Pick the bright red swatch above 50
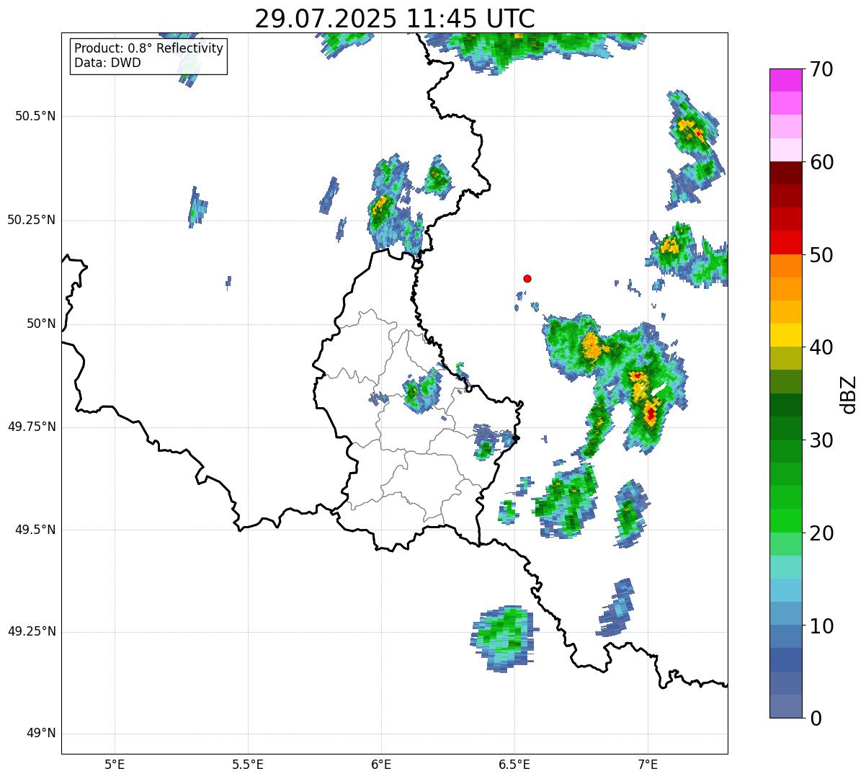This screenshot has width=866, height=779. 785,242
